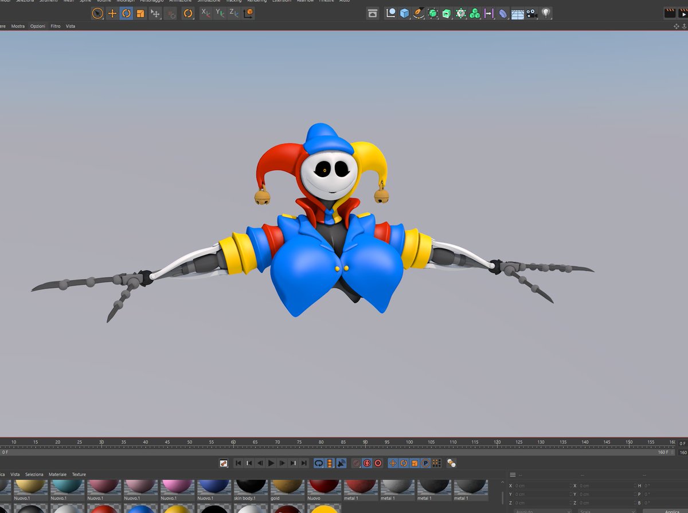The height and width of the screenshot is (513, 688).
Task: Toggle loop playback mode
Action: 319,463
